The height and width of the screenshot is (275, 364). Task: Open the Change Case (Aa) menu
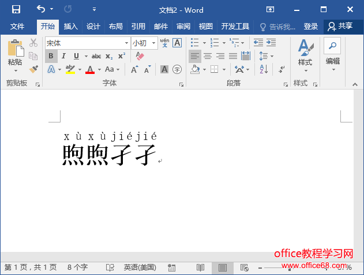[x=112, y=69]
